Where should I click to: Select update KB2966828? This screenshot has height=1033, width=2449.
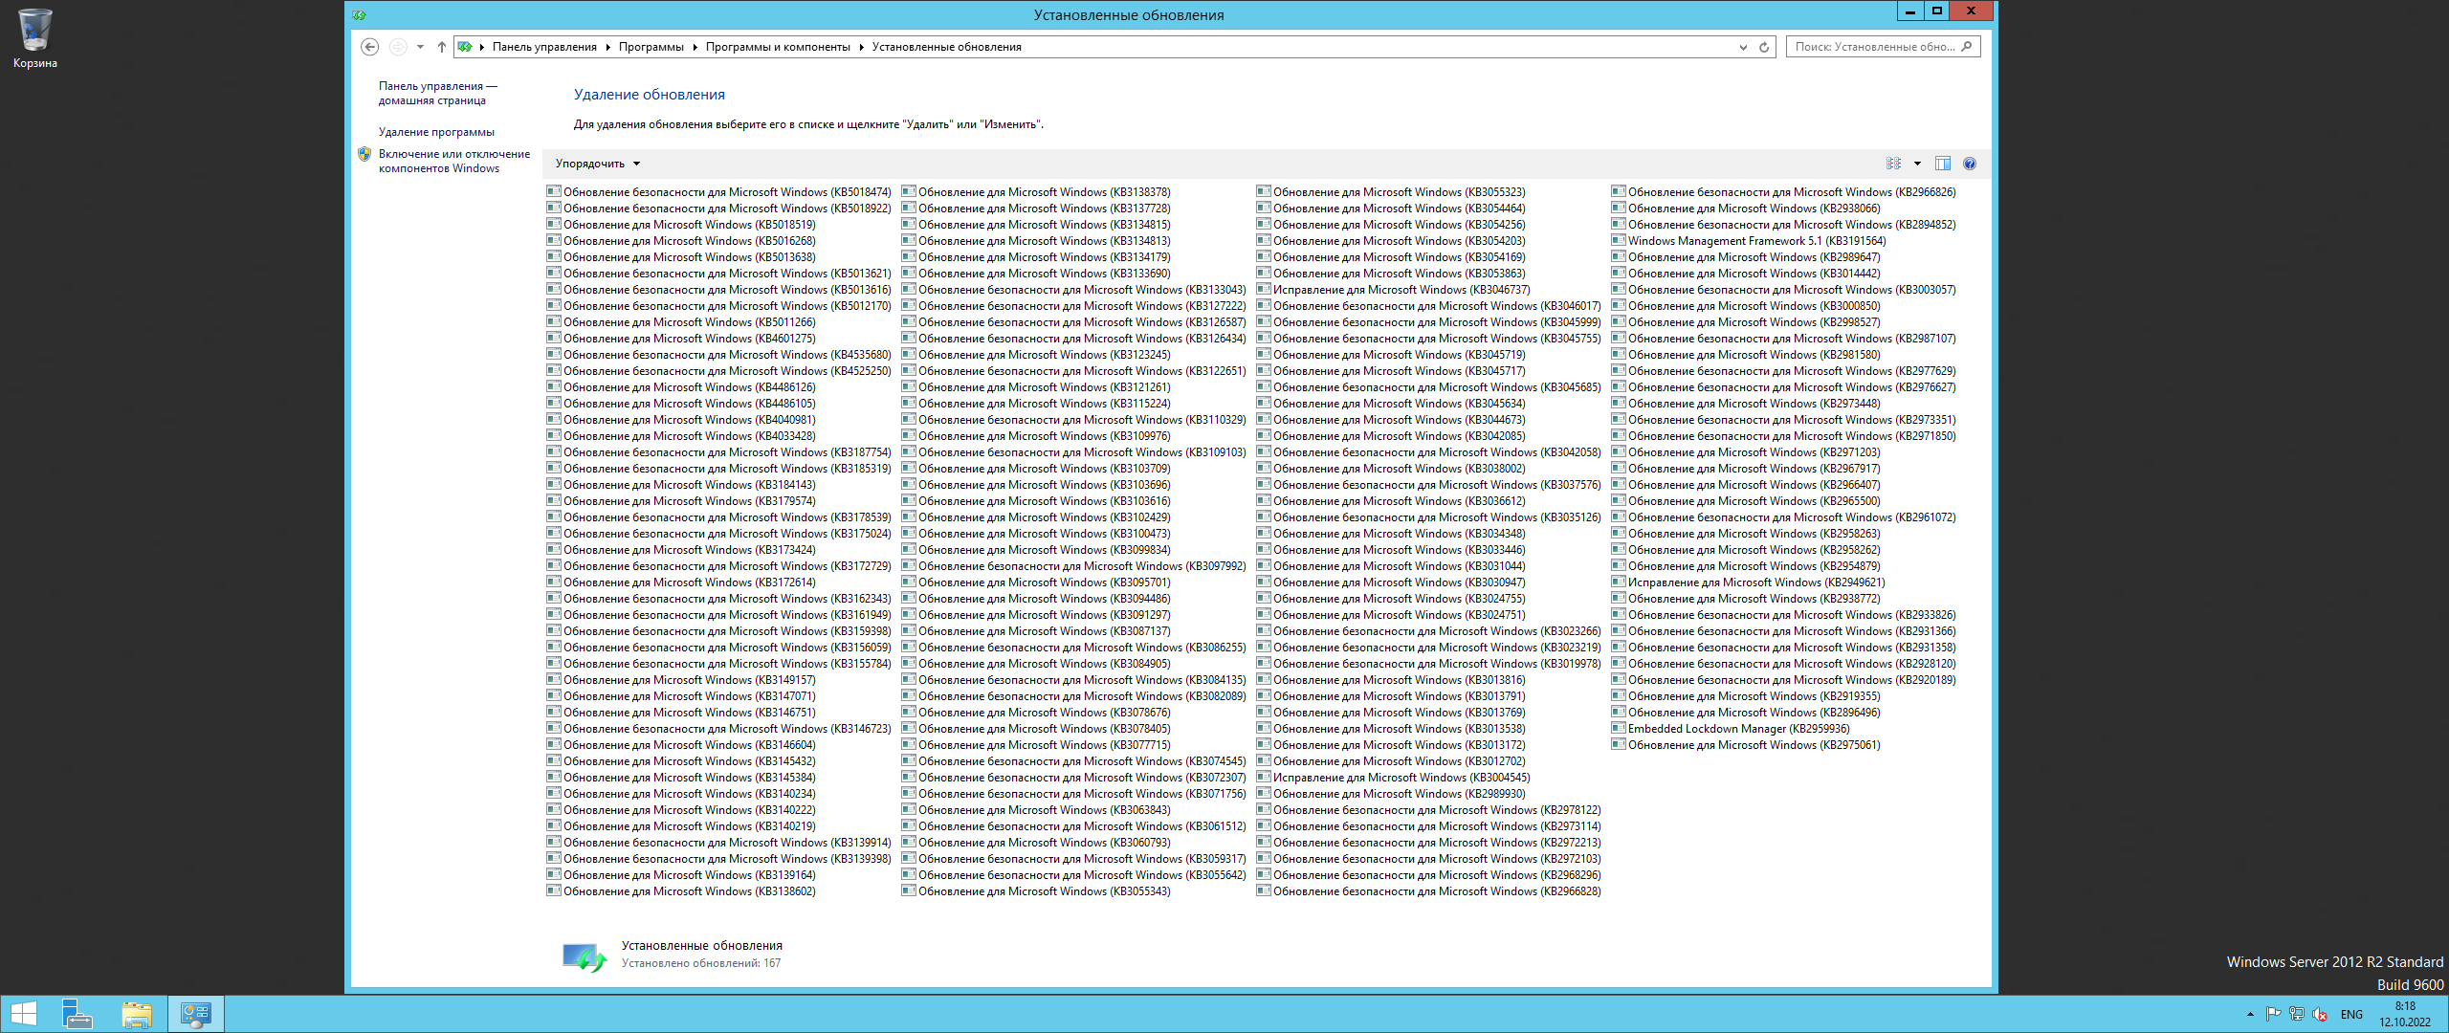1429,891
